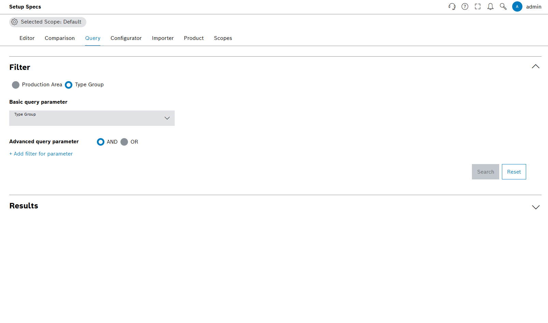Expand the Results section
548x323 pixels.
click(x=535, y=207)
